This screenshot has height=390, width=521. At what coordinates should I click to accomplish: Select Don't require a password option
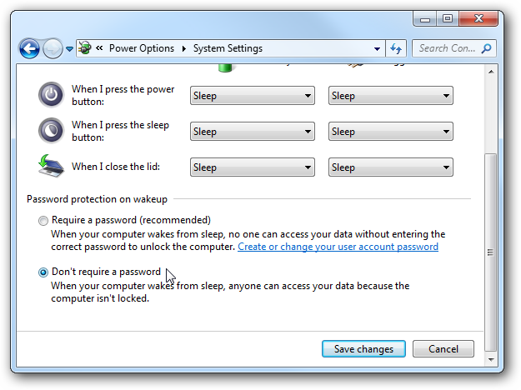pos(43,272)
